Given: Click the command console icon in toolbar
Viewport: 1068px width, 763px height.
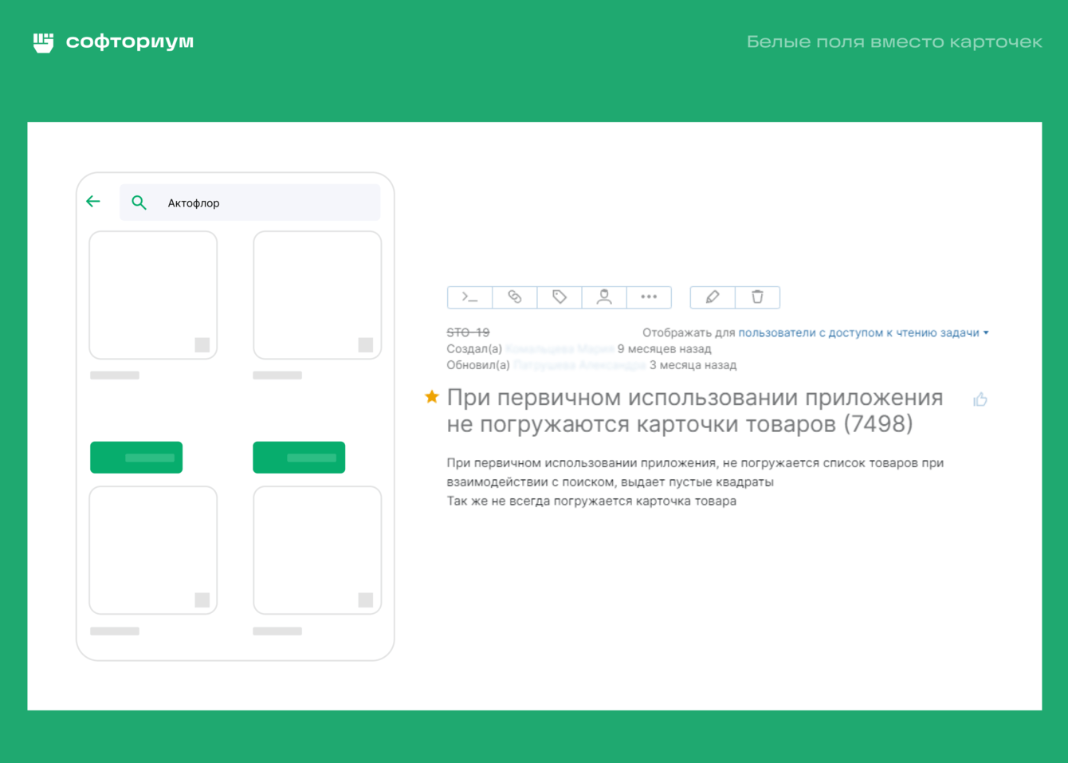Looking at the screenshot, I should click(470, 297).
